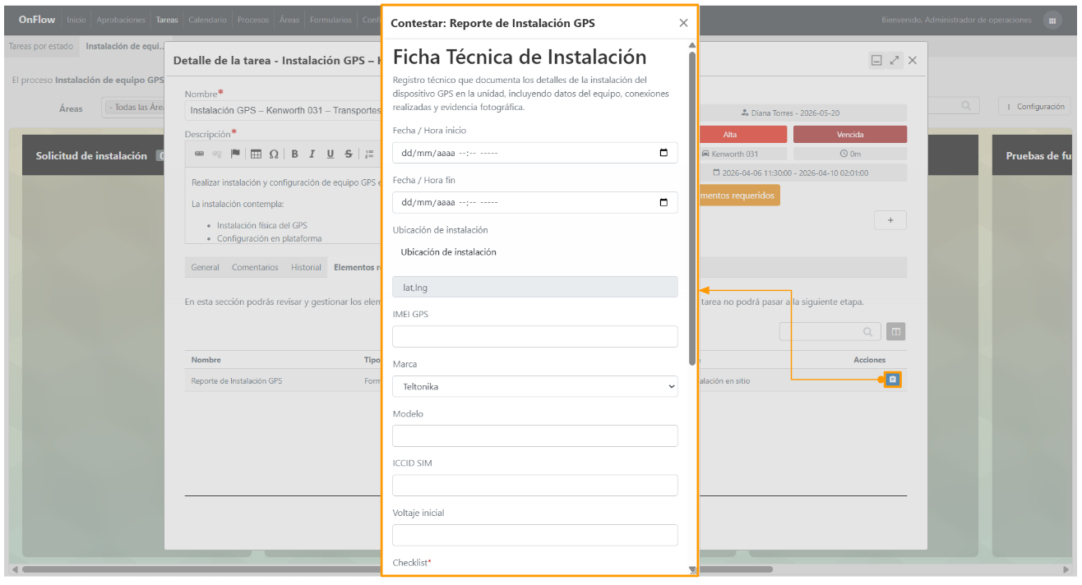Click the anchor flag icon in Descripción toolbar

[235, 154]
